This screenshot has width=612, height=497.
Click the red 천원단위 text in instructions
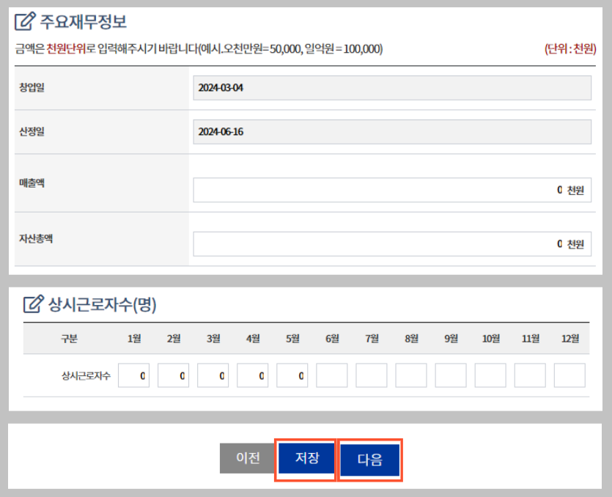point(66,49)
